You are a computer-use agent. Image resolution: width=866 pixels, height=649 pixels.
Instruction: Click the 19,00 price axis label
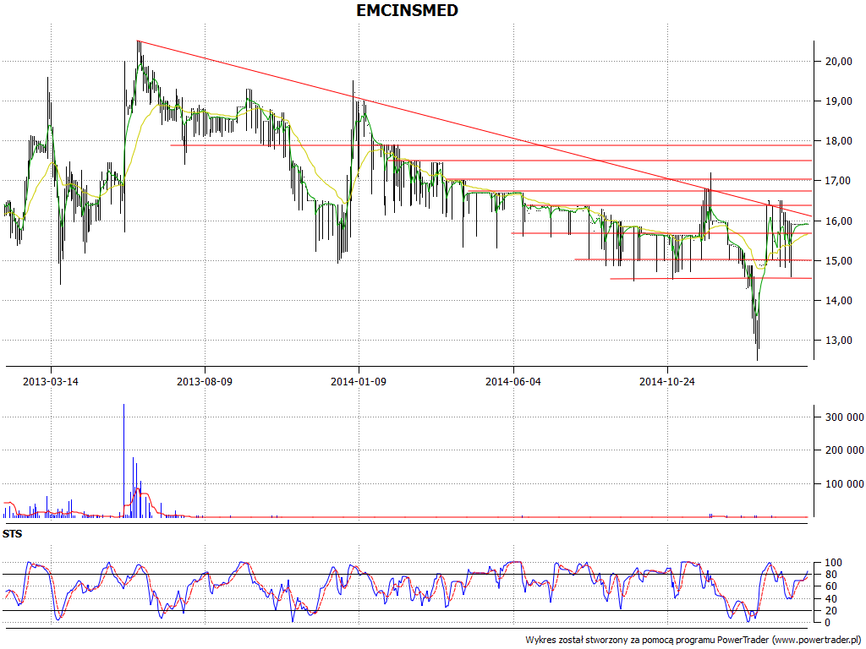(x=838, y=101)
